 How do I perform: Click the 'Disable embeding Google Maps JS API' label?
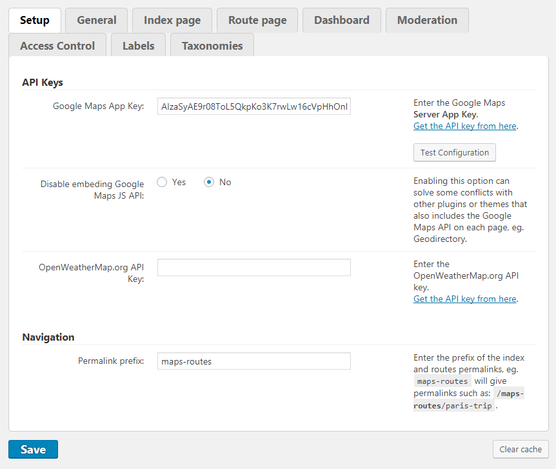point(92,190)
